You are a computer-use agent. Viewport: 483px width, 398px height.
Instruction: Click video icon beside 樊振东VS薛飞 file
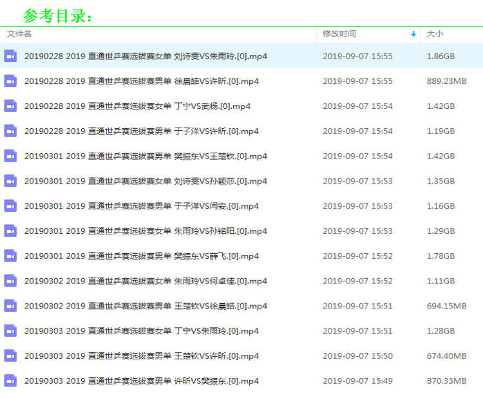pyautogui.click(x=10, y=256)
